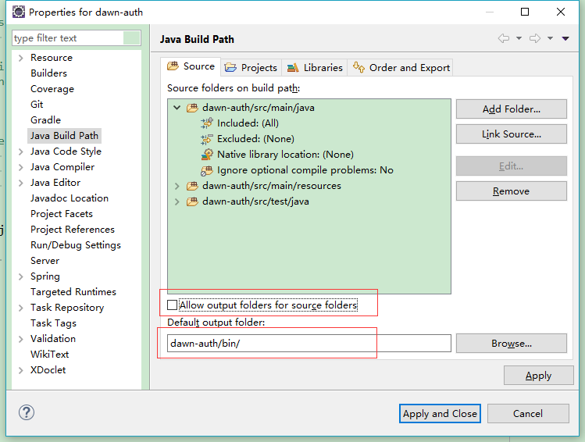Click the Ignore optional compile problems icon

[207, 170]
